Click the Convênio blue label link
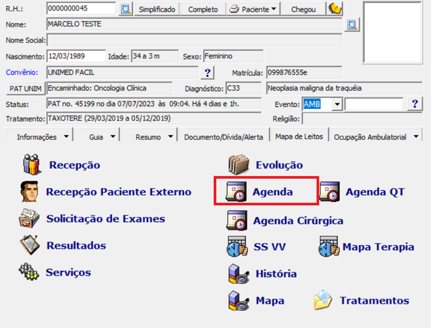Viewport: 431px width, 328px height. coord(22,72)
